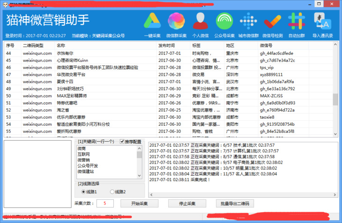Click the app skull icon in title bar

coord(5,5)
